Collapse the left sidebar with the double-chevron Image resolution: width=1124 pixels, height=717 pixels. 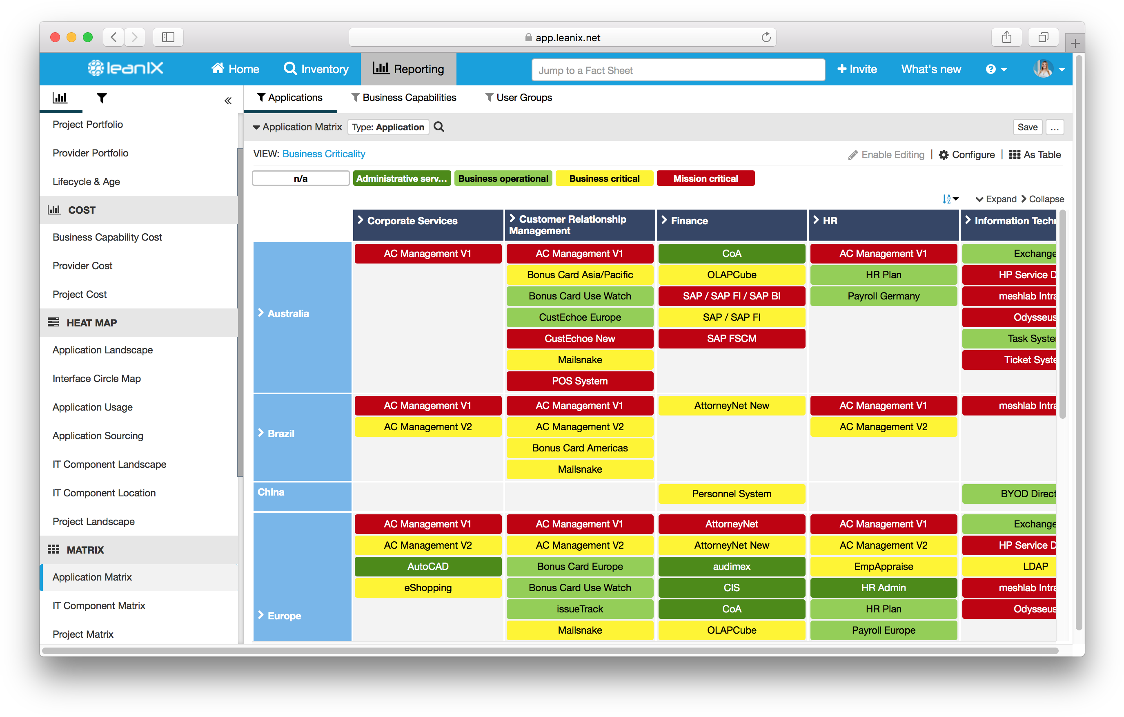[228, 100]
